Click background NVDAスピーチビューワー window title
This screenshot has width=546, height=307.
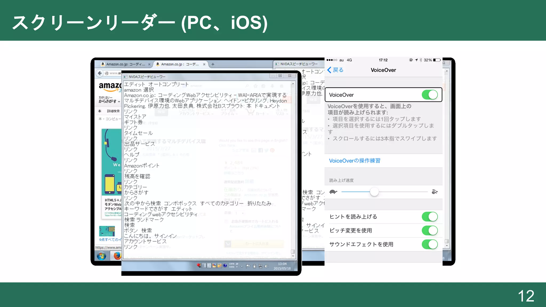coord(299,64)
